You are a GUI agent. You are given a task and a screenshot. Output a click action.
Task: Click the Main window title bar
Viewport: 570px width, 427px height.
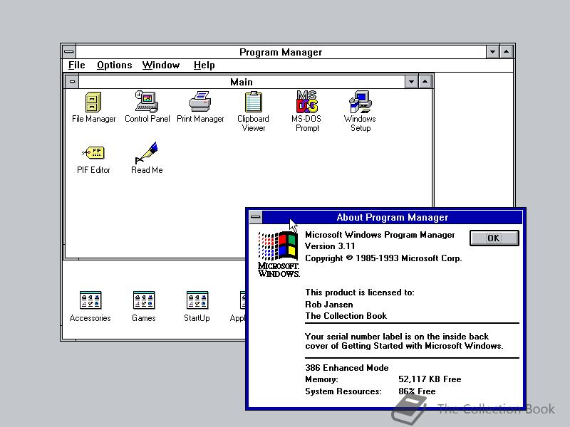241,81
